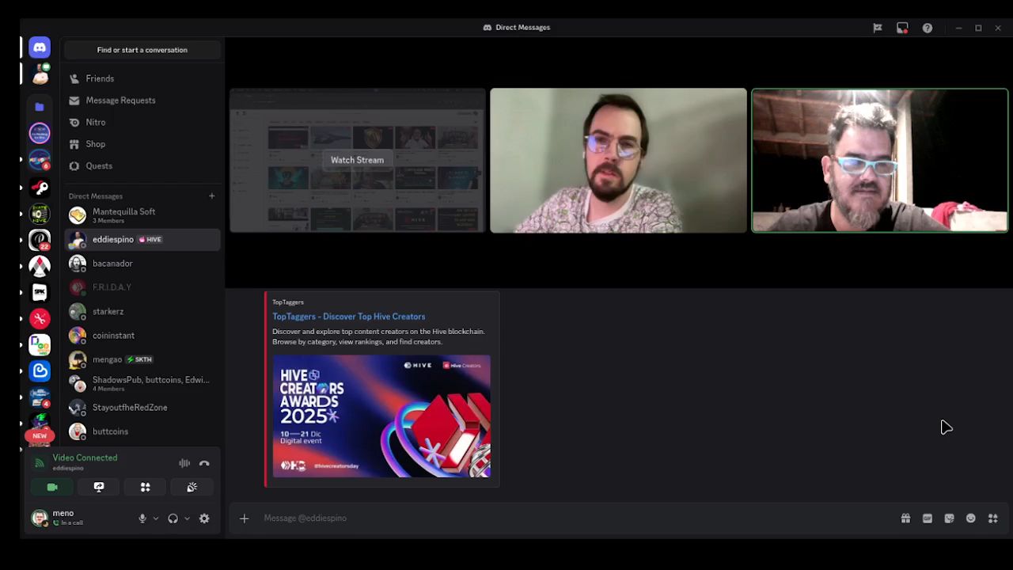The image size is (1013, 570).
Task: Open the emoji picker
Action: 971,519
